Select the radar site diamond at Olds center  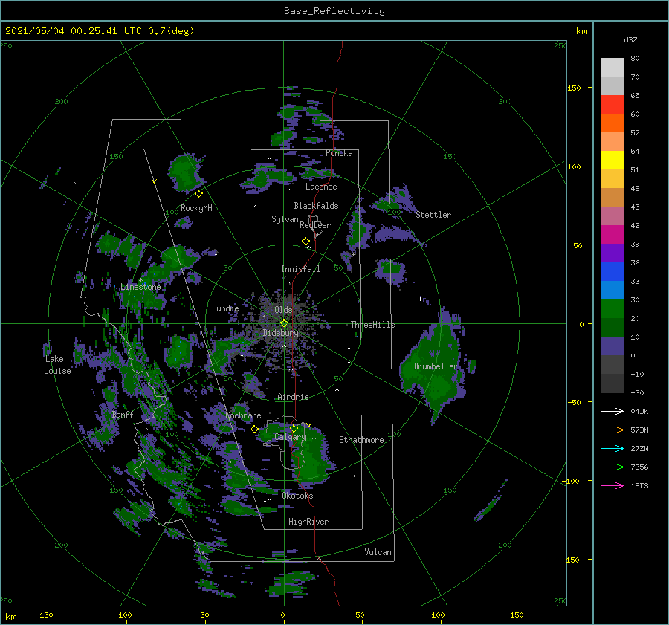pyautogui.click(x=284, y=323)
